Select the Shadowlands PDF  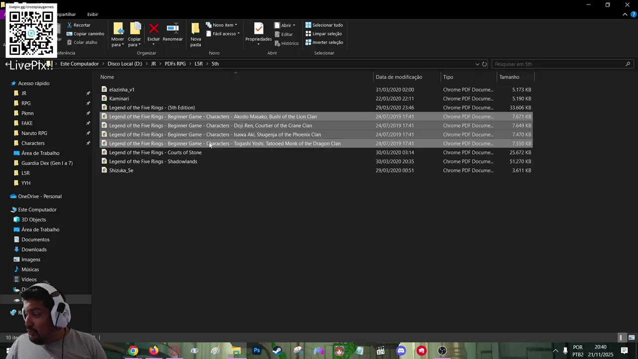click(153, 162)
